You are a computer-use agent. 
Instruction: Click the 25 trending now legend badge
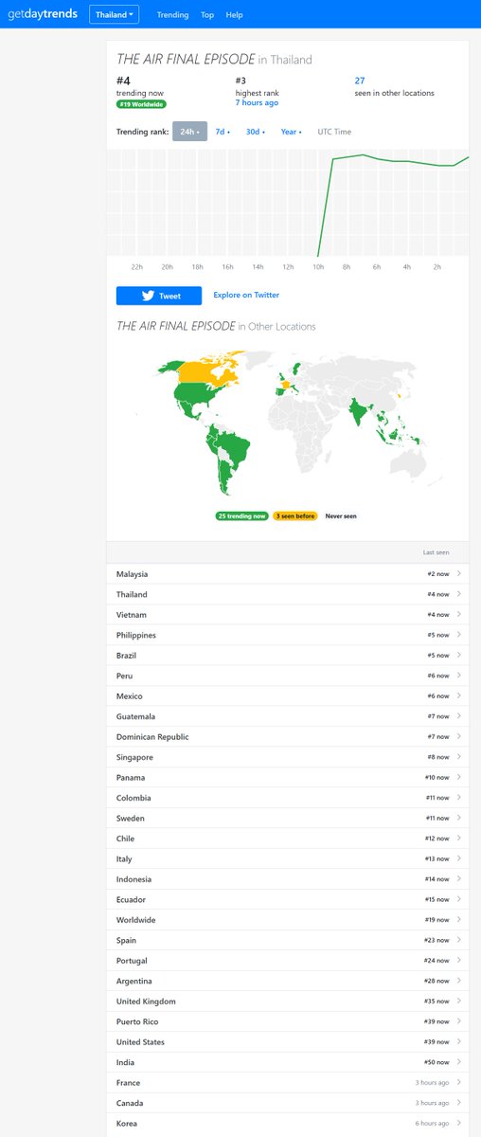pyautogui.click(x=241, y=516)
